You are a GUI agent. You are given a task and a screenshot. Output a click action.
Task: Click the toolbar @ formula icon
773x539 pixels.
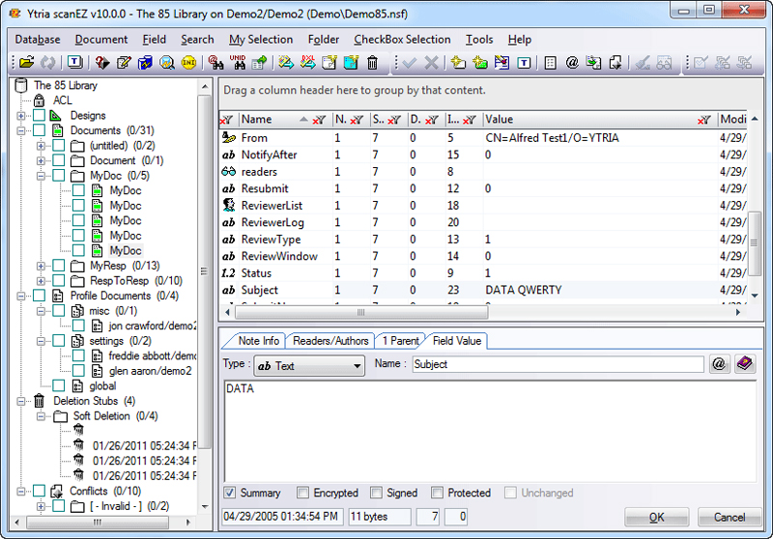tap(572, 63)
